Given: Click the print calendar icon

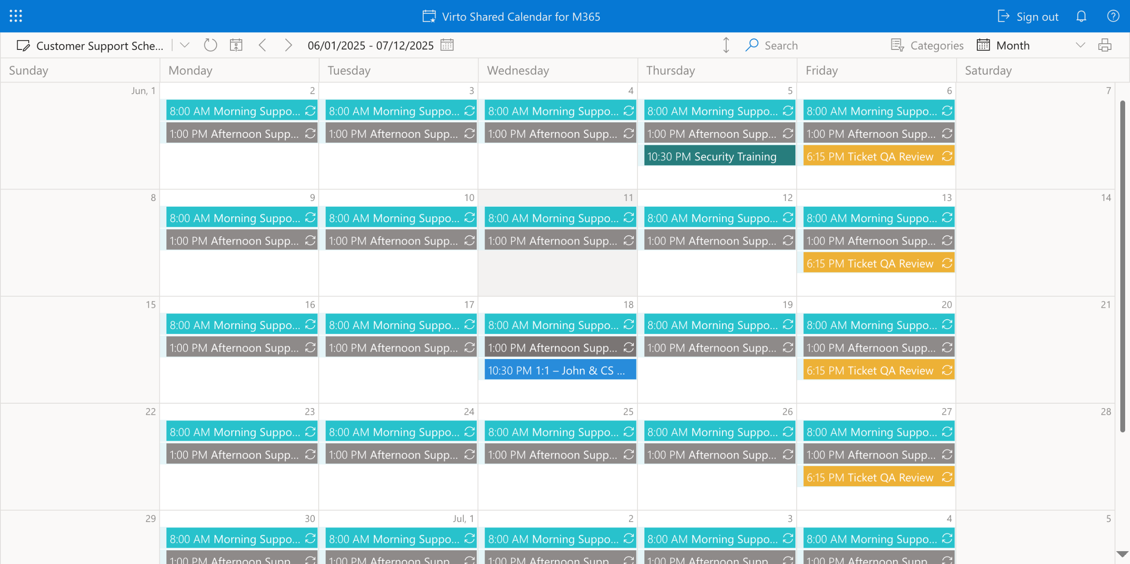Looking at the screenshot, I should coord(1105,45).
